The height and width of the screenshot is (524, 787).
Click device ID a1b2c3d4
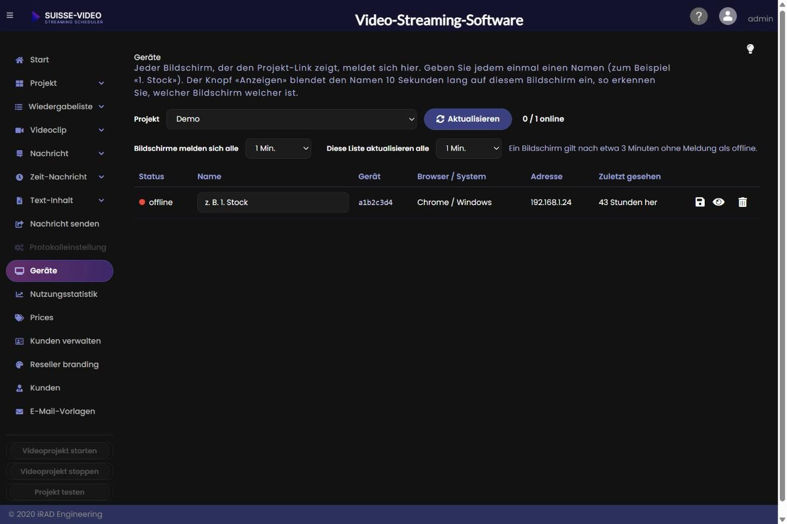coord(376,203)
